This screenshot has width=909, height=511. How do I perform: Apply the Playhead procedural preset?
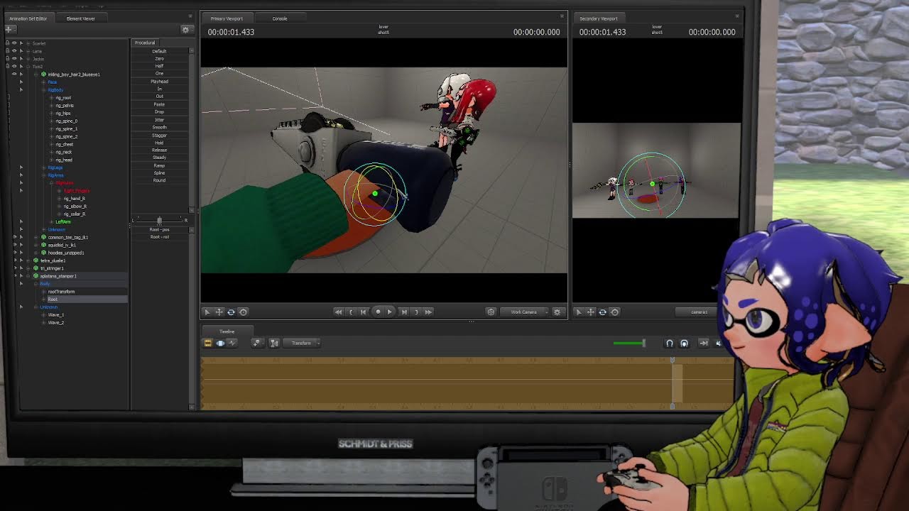[159, 82]
